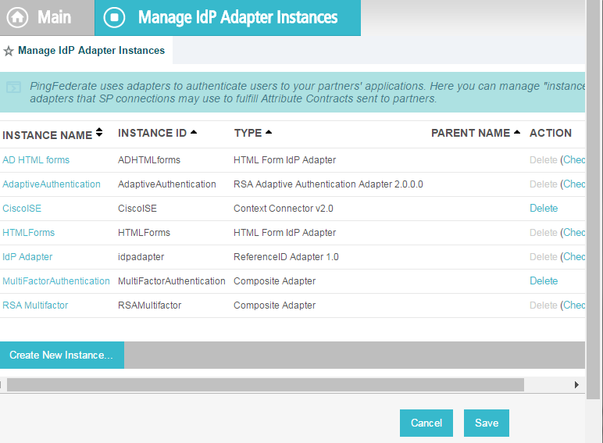Click the Cancel button

(x=426, y=423)
